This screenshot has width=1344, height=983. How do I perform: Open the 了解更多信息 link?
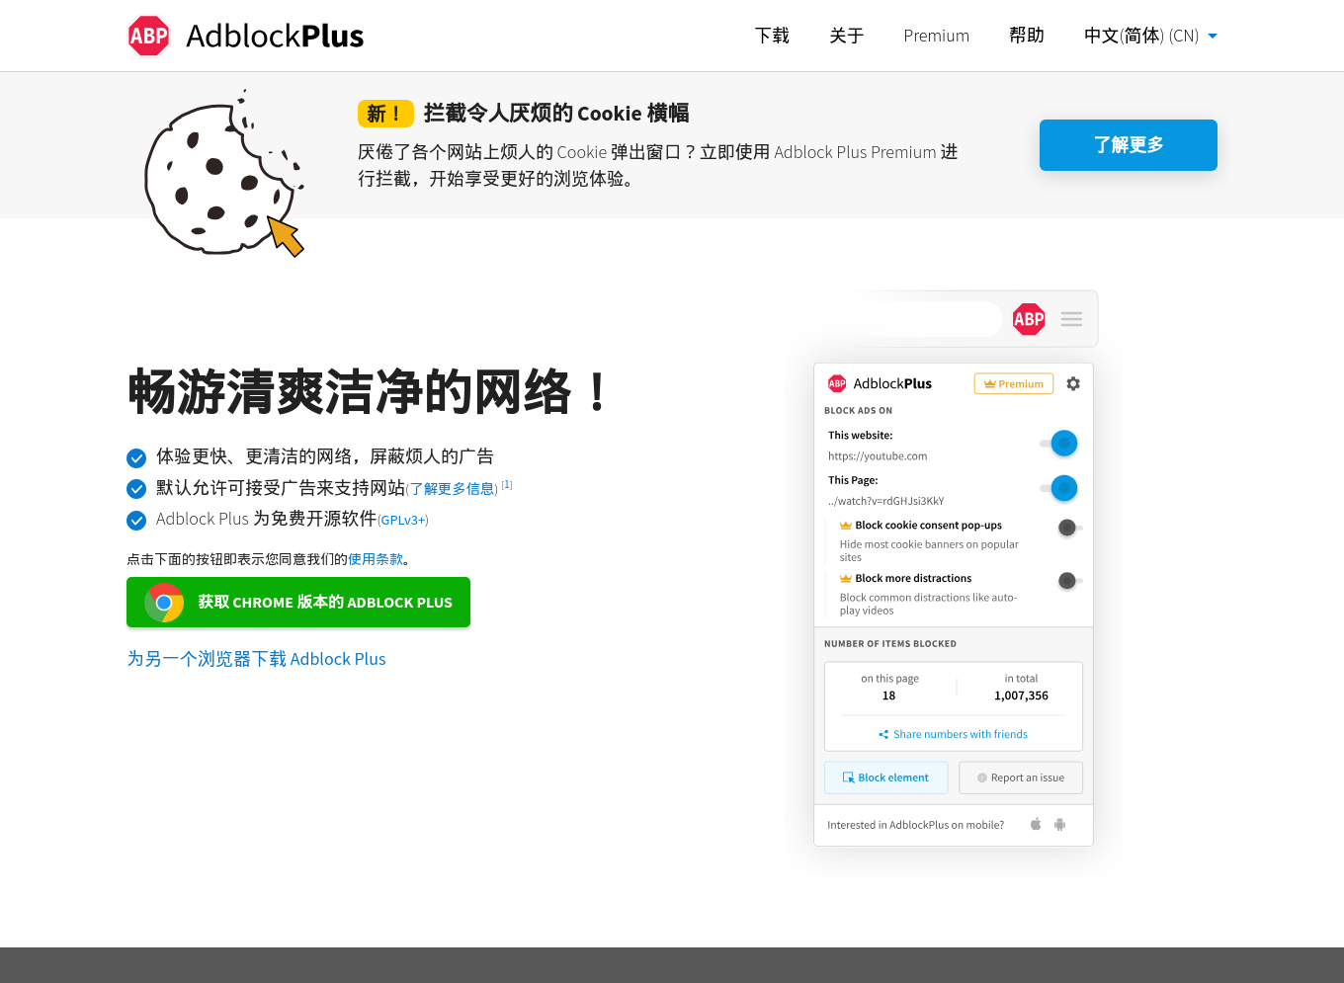point(452,489)
